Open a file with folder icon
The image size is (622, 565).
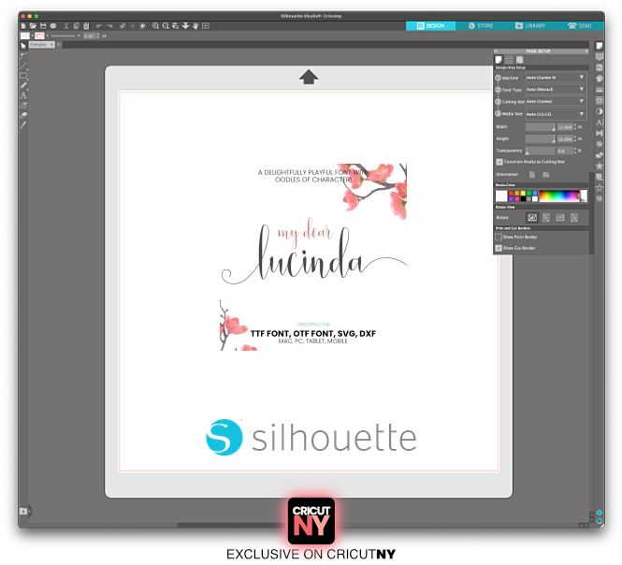tap(33, 26)
